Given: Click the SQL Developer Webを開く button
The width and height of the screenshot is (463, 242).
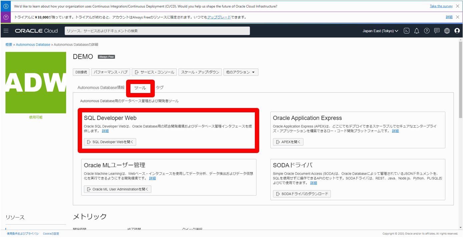Looking at the screenshot, I should pyautogui.click(x=110, y=142).
